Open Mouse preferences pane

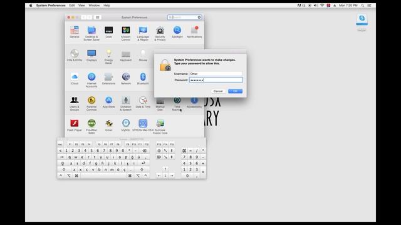[143, 56]
